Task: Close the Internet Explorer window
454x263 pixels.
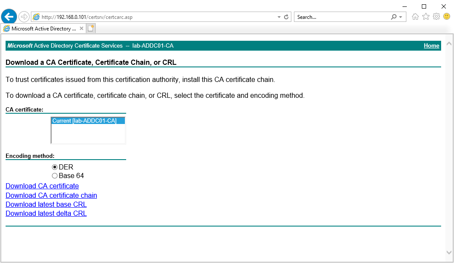Action: click(444, 6)
